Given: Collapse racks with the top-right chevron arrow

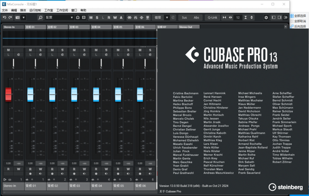Looking at the screenshot, I should point(285,27).
